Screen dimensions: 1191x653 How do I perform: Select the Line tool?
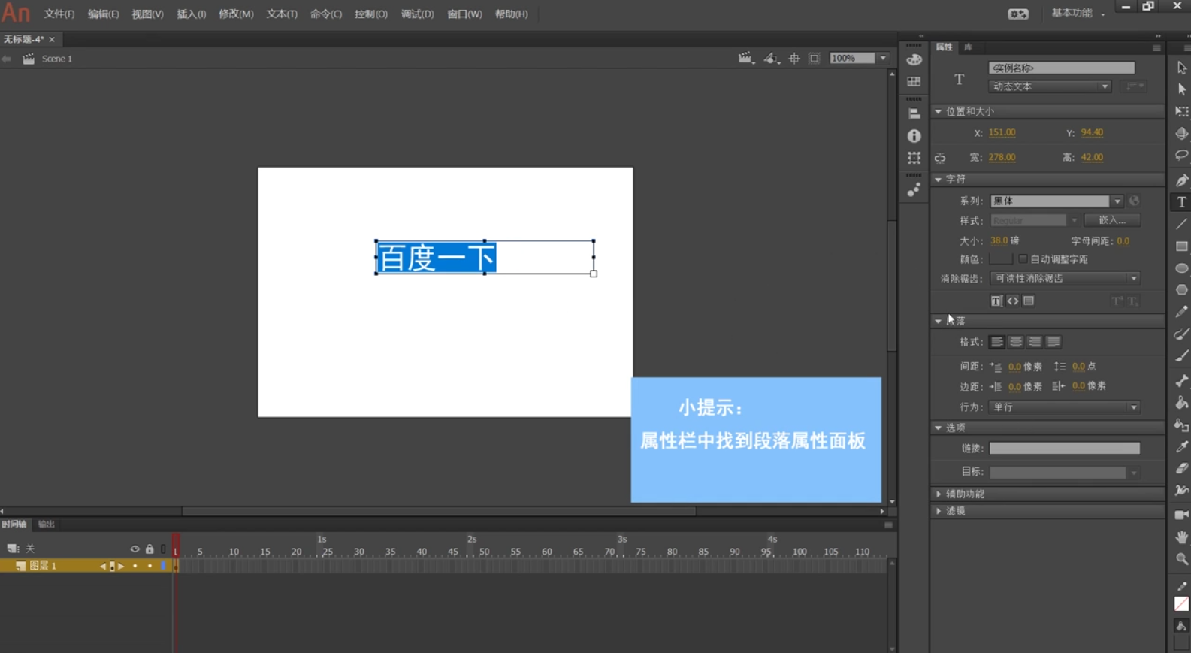point(1181,224)
